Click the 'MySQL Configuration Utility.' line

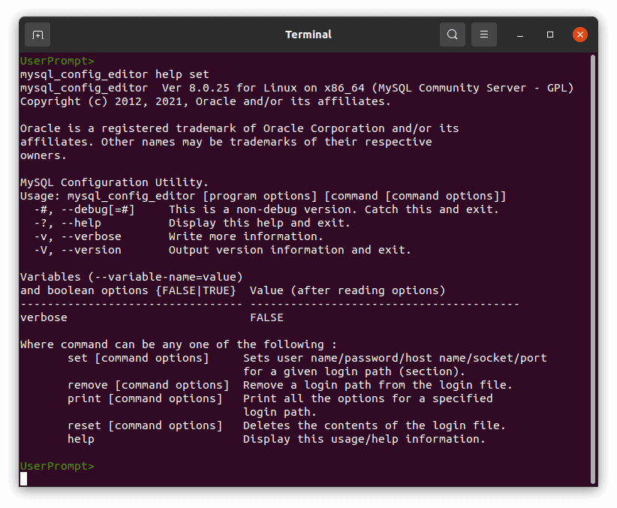pyautogui.click(x=114, y=182)
